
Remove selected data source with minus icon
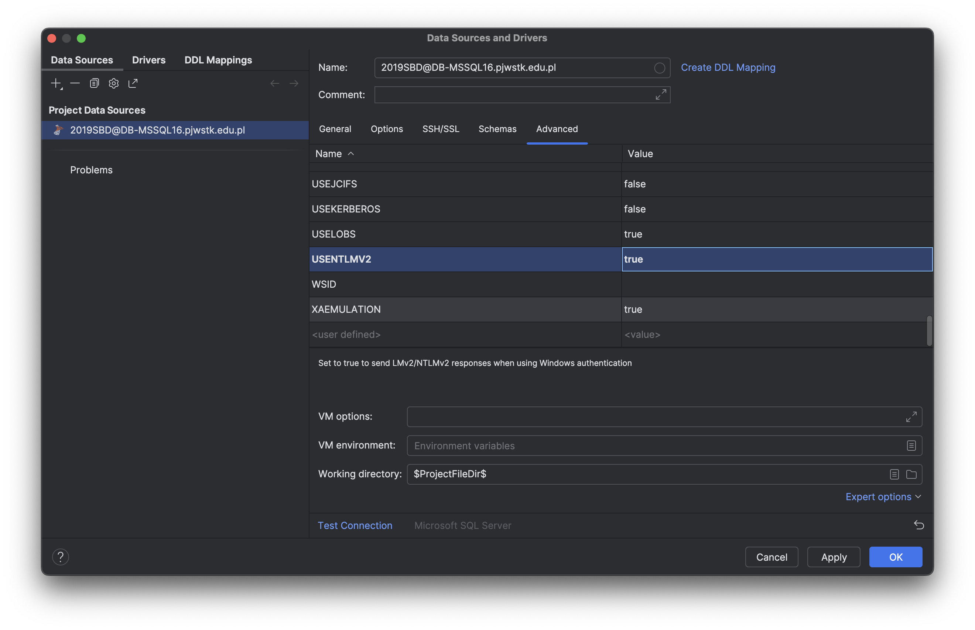click(x=75, y=83)
